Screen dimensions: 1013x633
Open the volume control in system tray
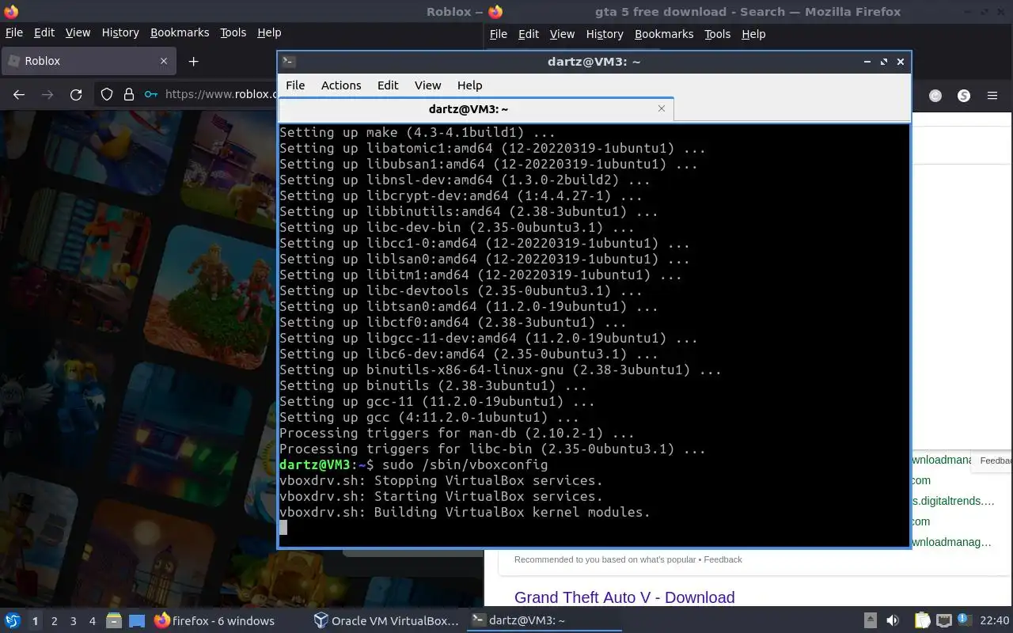point(893,620)
